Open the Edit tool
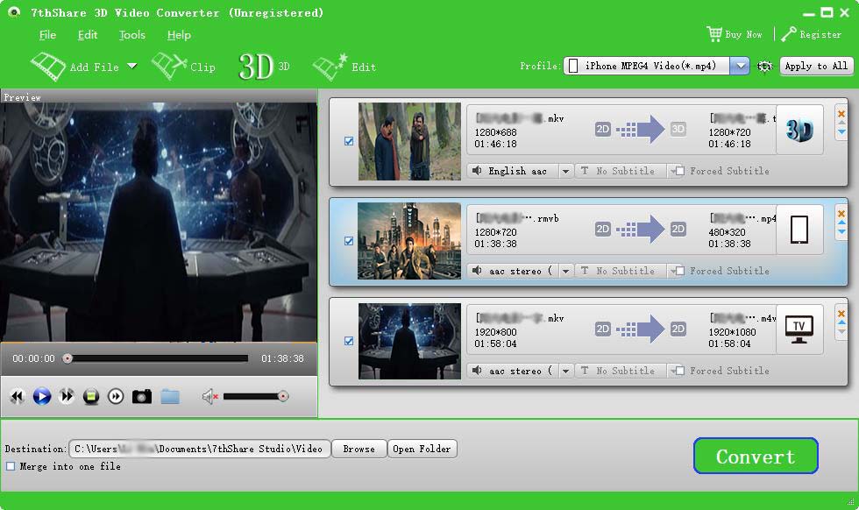Image resolution: width=859 pixels, height=510 pixels. 349,66
